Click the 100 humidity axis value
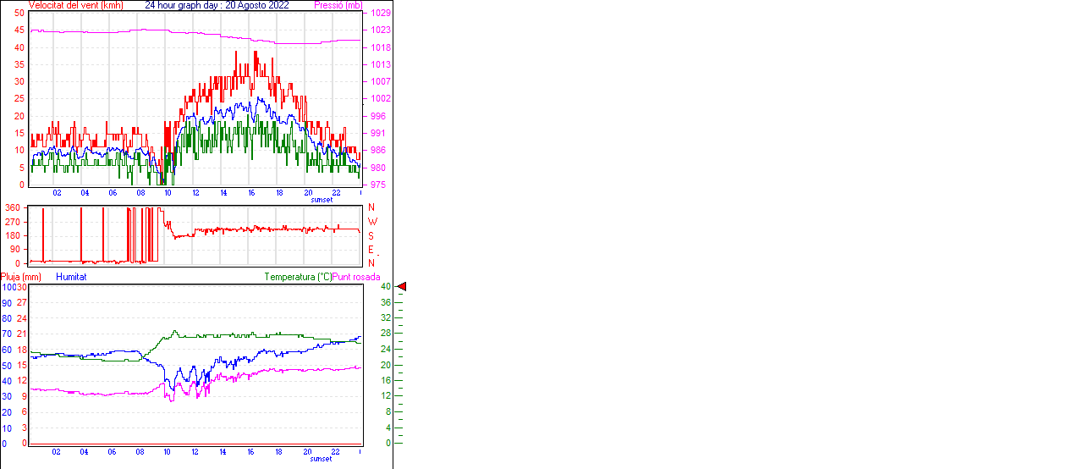Viewport: 1083px width, 469px height. coord(8,288)
